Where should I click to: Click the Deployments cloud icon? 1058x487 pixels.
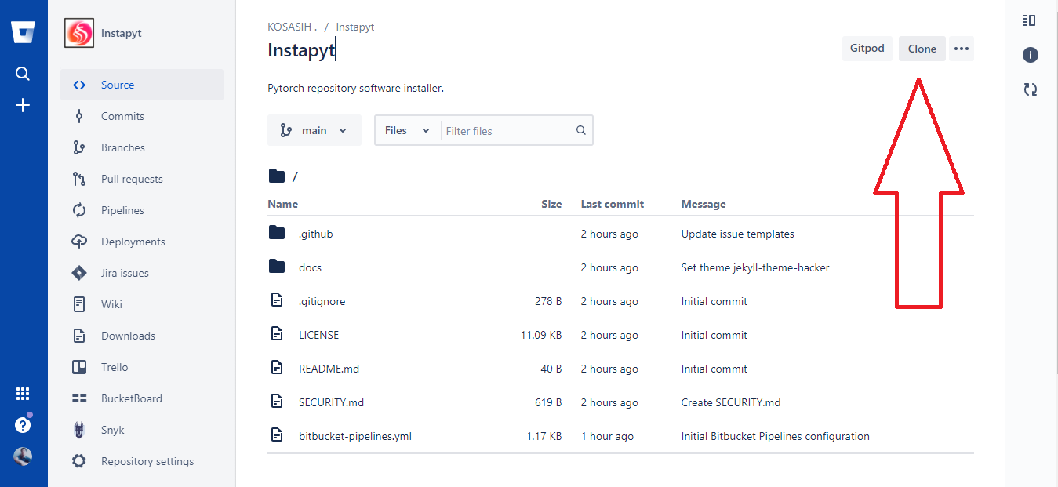[x=79, y=242]
